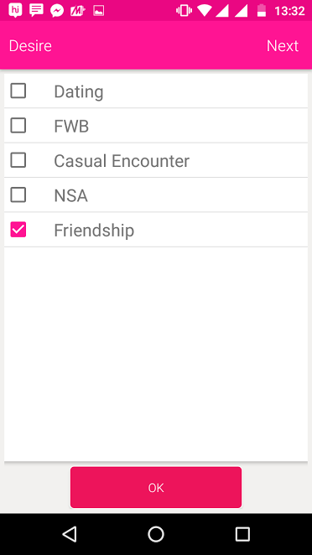Select the NSA checkbox
312x555 pixels.
click(18, 195)
